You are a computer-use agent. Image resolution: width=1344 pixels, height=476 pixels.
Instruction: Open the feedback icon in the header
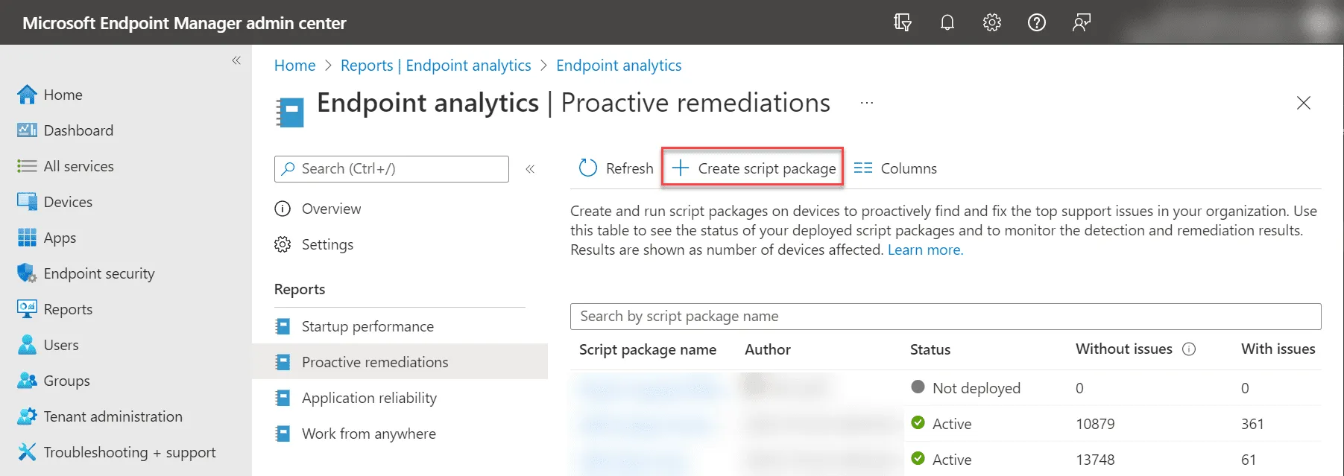[x=1082, y=22]
